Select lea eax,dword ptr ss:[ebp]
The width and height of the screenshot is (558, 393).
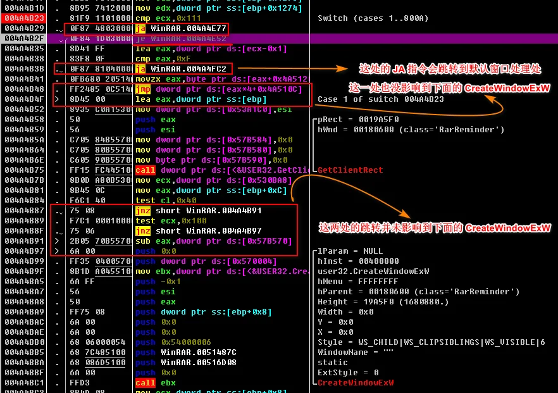tap(201, 99)
